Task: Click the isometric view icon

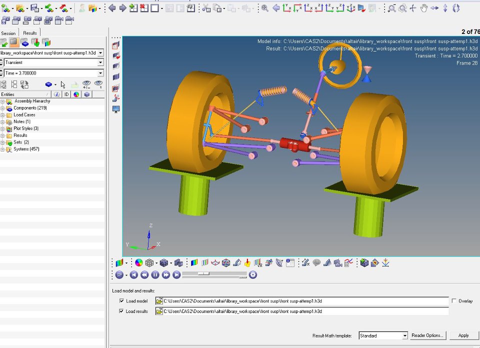Action: click(351, 8)
